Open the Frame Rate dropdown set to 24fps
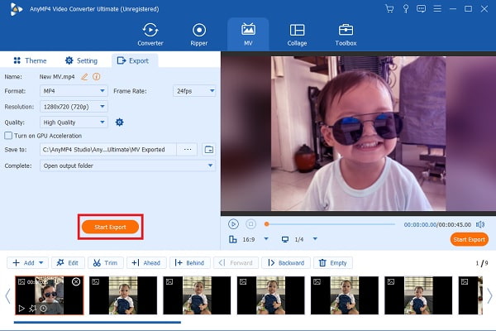The height and width of the screenshot is (331, 496). 194,91
